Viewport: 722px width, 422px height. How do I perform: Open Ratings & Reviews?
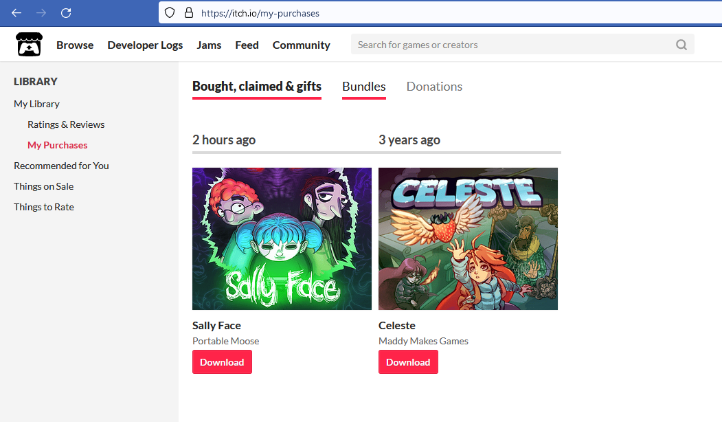[66, 124]
